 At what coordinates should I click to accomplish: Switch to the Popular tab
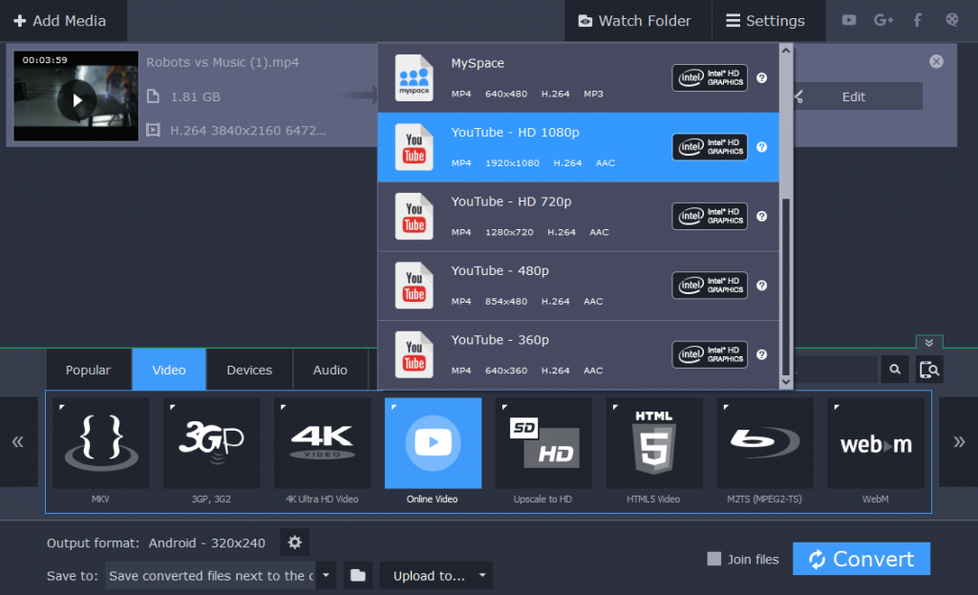[x=89, y=370]
